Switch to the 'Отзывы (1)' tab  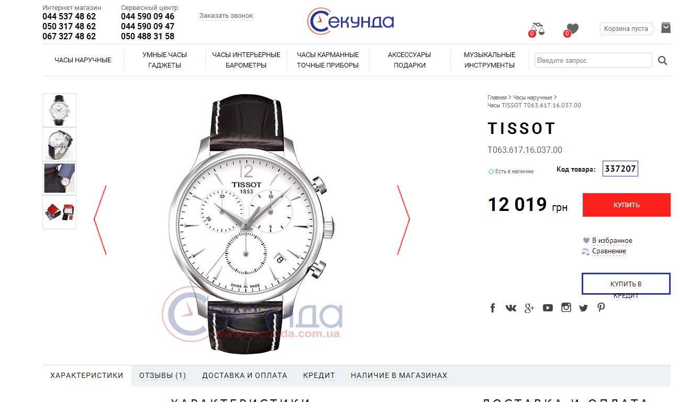coord(162,375)
